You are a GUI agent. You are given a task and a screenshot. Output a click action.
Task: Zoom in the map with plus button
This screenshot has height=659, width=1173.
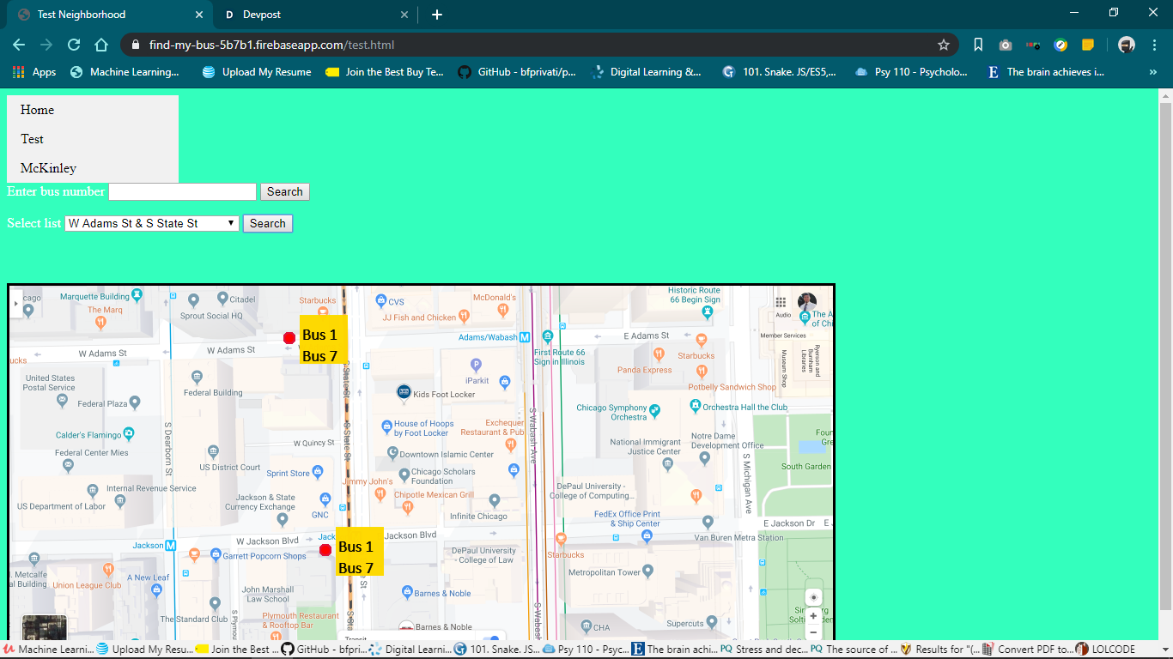813,616
